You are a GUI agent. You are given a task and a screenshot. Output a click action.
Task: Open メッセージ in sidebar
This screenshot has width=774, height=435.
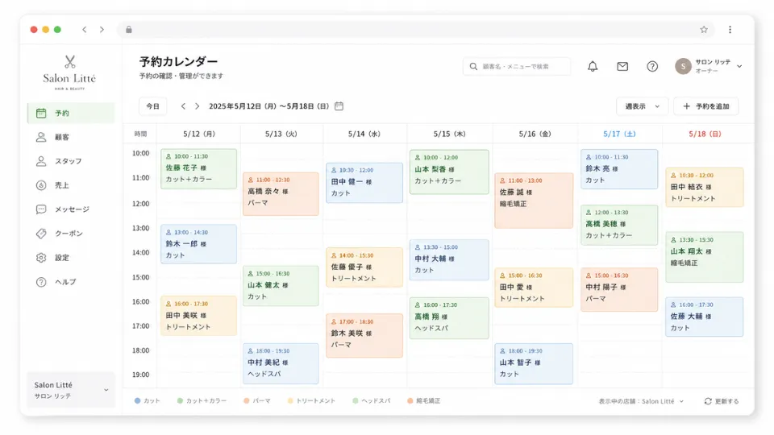[x=71, y=209]
